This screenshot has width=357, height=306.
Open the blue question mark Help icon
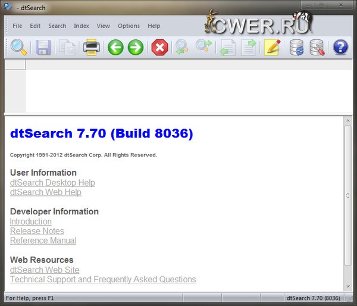pos(340,47)
